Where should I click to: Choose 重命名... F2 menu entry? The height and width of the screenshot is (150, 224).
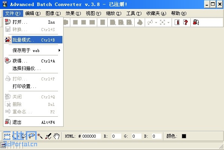(33, 111)
